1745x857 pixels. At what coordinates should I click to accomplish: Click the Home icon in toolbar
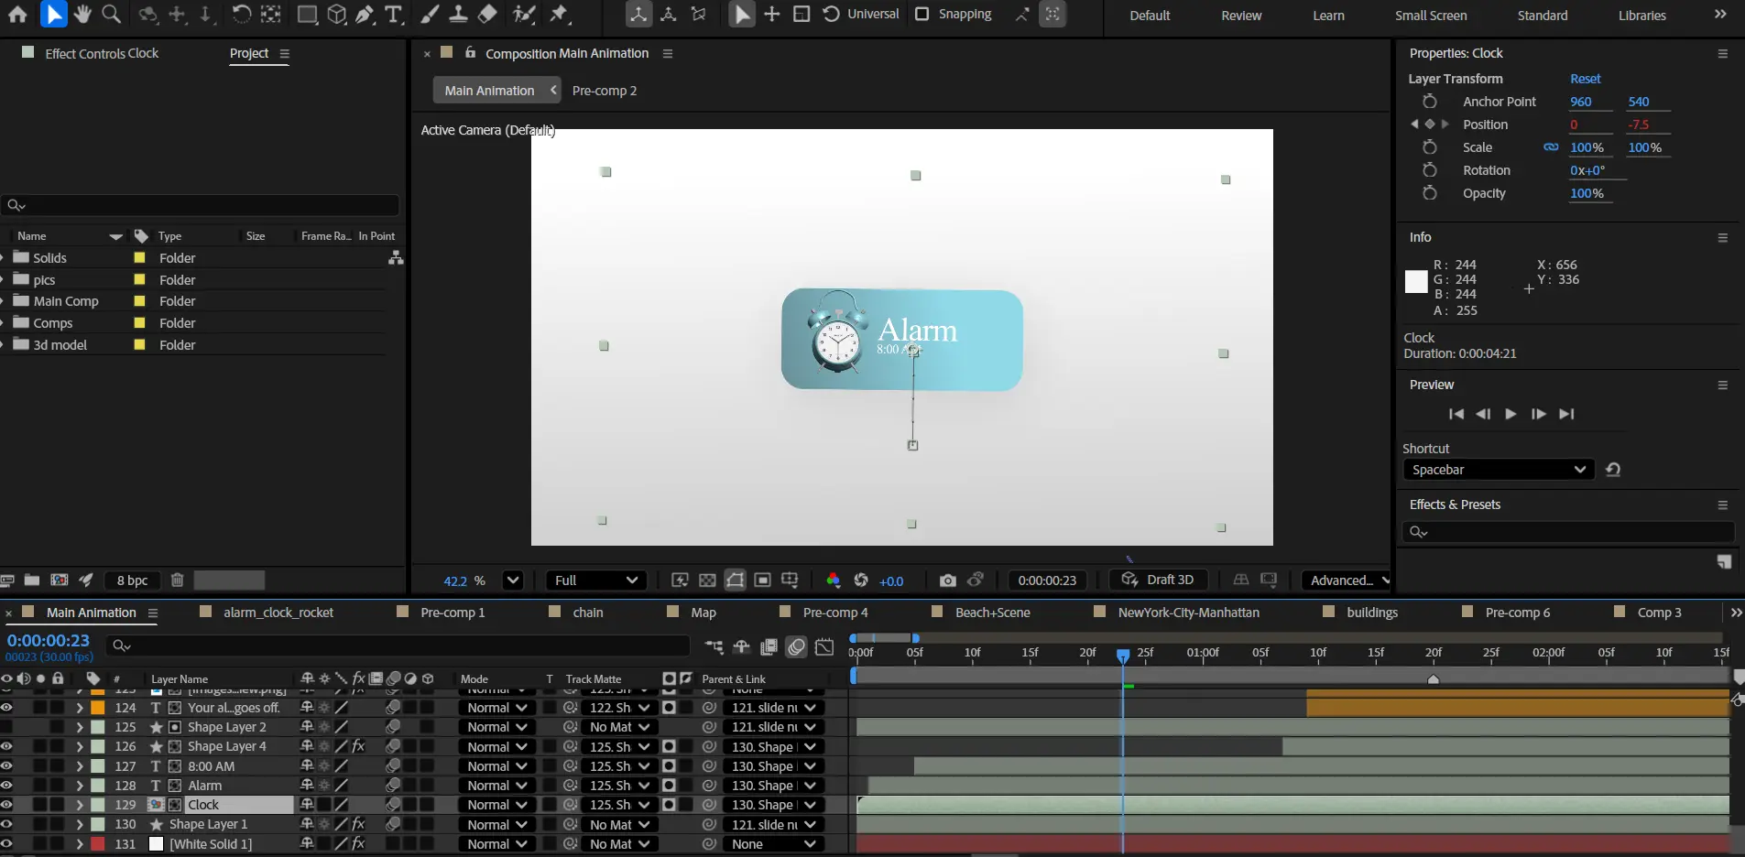tap(17, 15)
